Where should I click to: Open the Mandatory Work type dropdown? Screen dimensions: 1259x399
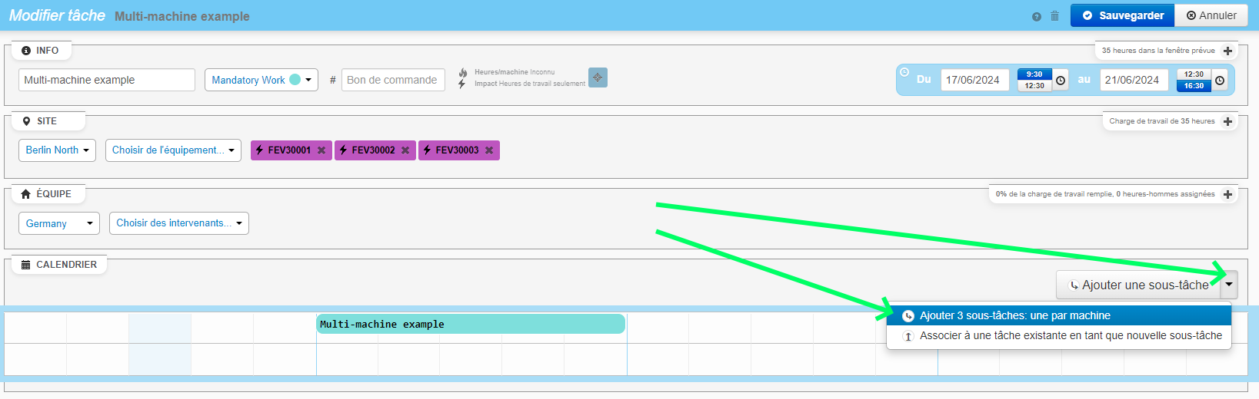pos(261,80)
